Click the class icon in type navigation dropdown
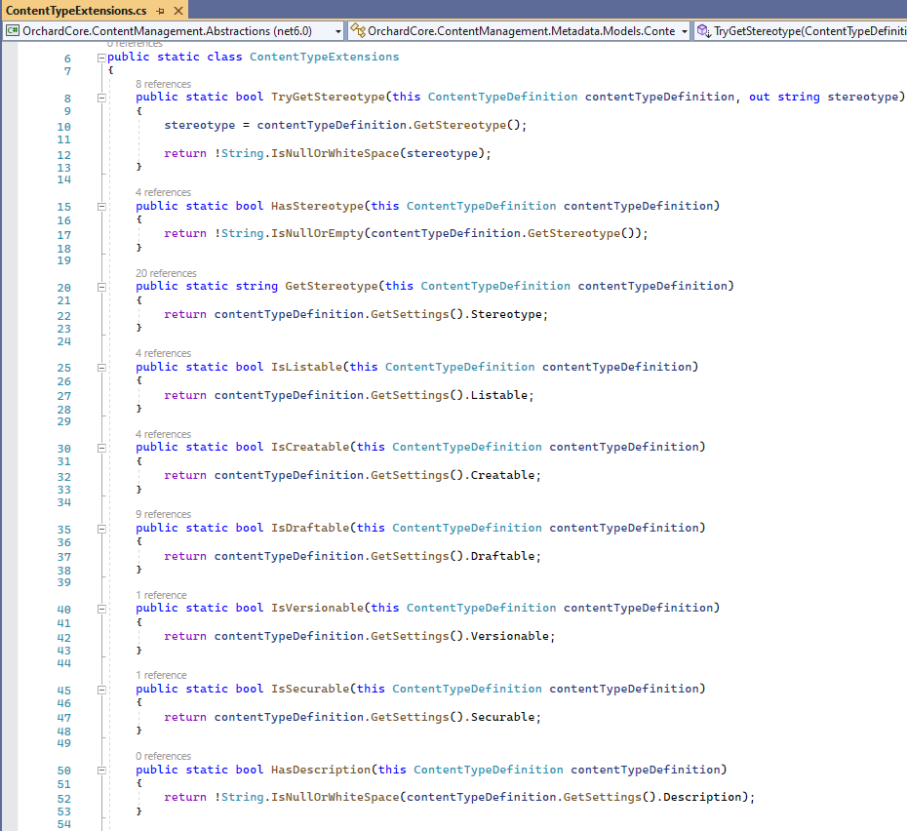 pos(358,30)
